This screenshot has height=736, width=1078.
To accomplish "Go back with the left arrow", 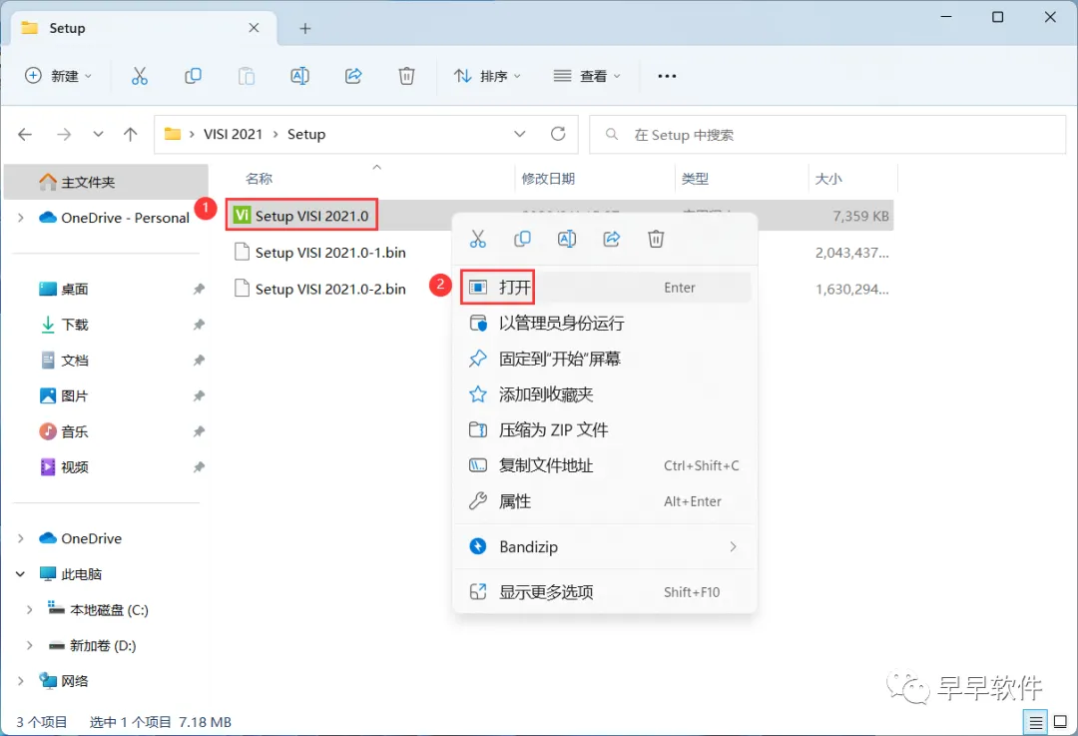I will [x=25, y=134].
